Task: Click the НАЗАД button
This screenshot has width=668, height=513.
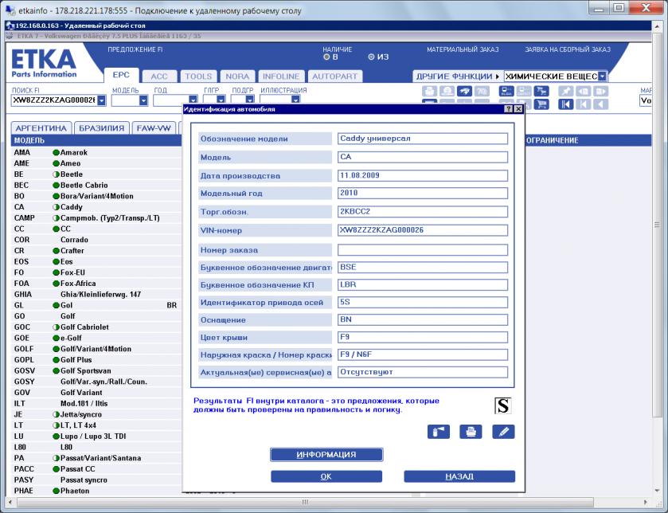Action: pos(459,476)
